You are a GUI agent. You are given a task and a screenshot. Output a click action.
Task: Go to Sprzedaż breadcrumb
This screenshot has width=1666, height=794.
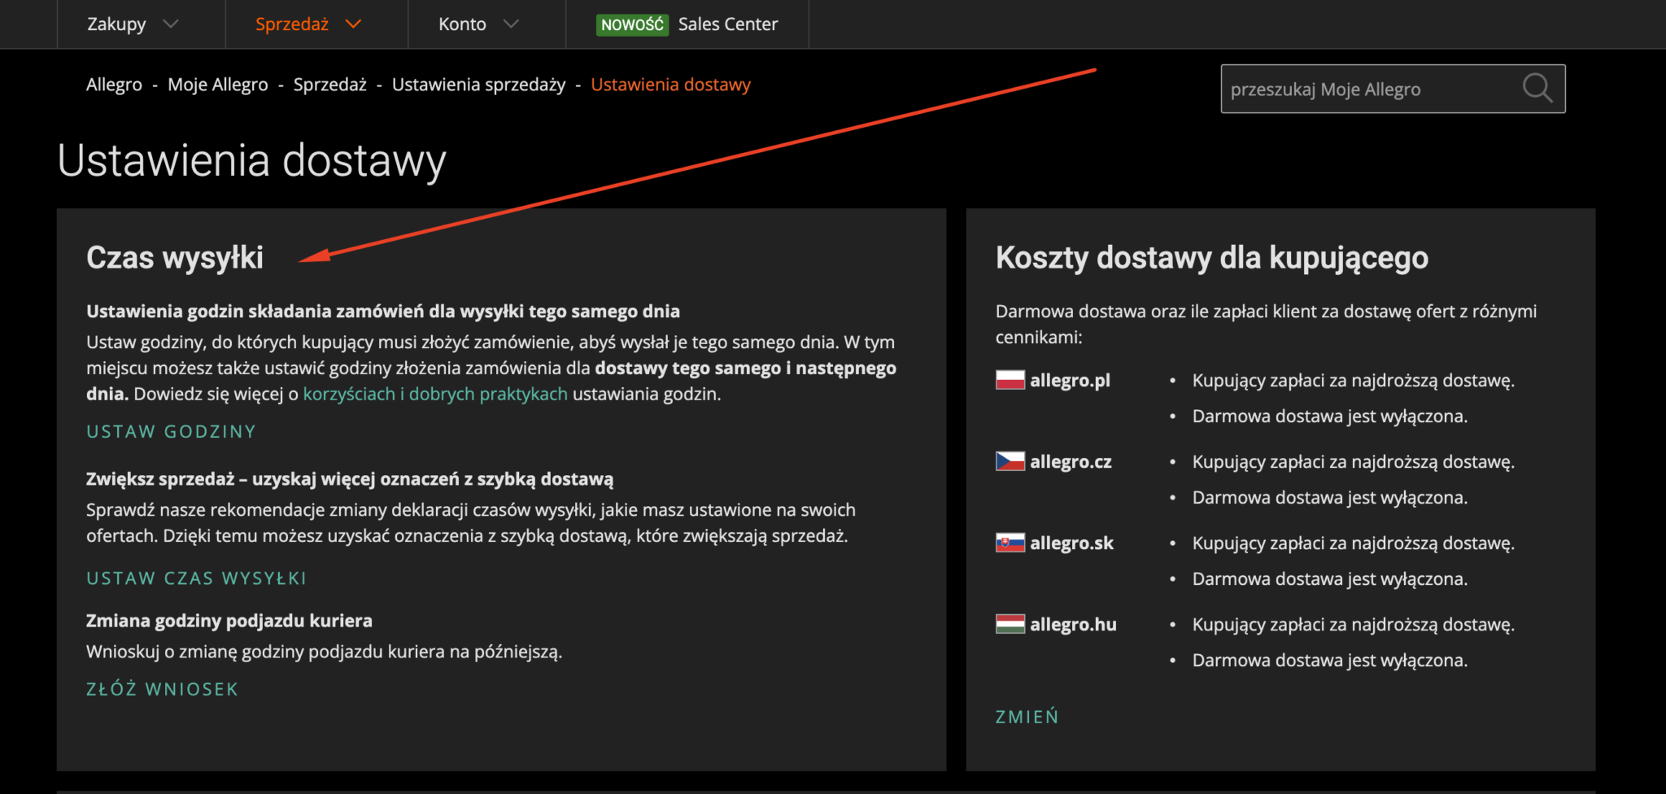click(x=329, y=85)
